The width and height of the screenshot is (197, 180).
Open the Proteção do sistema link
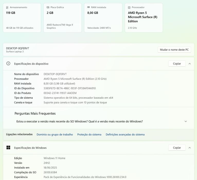coord(89,134)
